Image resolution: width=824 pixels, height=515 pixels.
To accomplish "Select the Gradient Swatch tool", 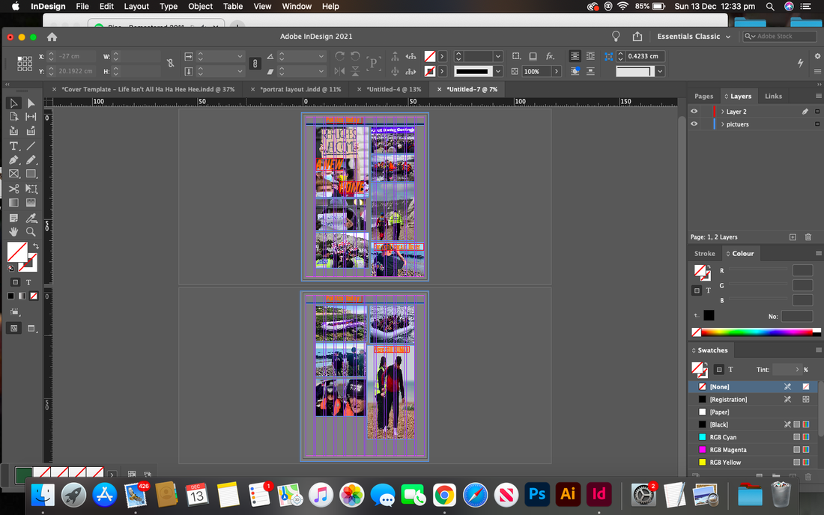I will [x=13, y=203].
